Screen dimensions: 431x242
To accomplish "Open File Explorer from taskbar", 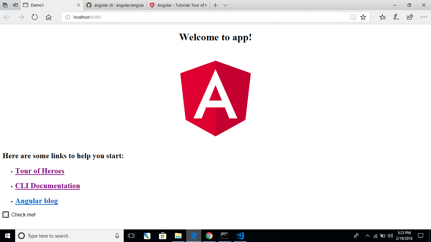I will pos(178,236).
